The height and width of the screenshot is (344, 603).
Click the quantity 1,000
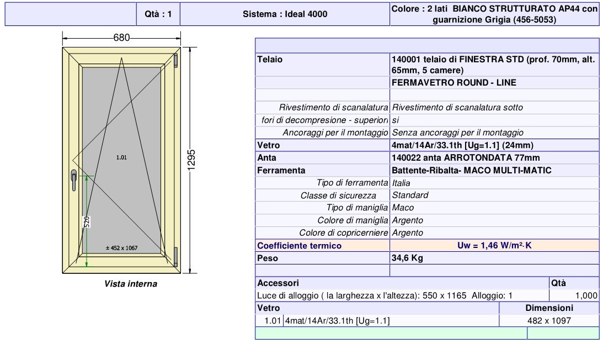(586, 296)
